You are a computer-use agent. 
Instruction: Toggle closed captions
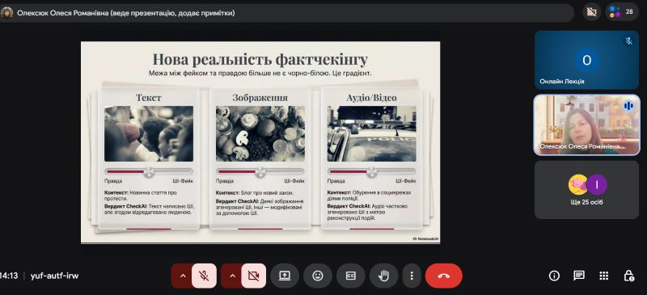tap(351, 276)
